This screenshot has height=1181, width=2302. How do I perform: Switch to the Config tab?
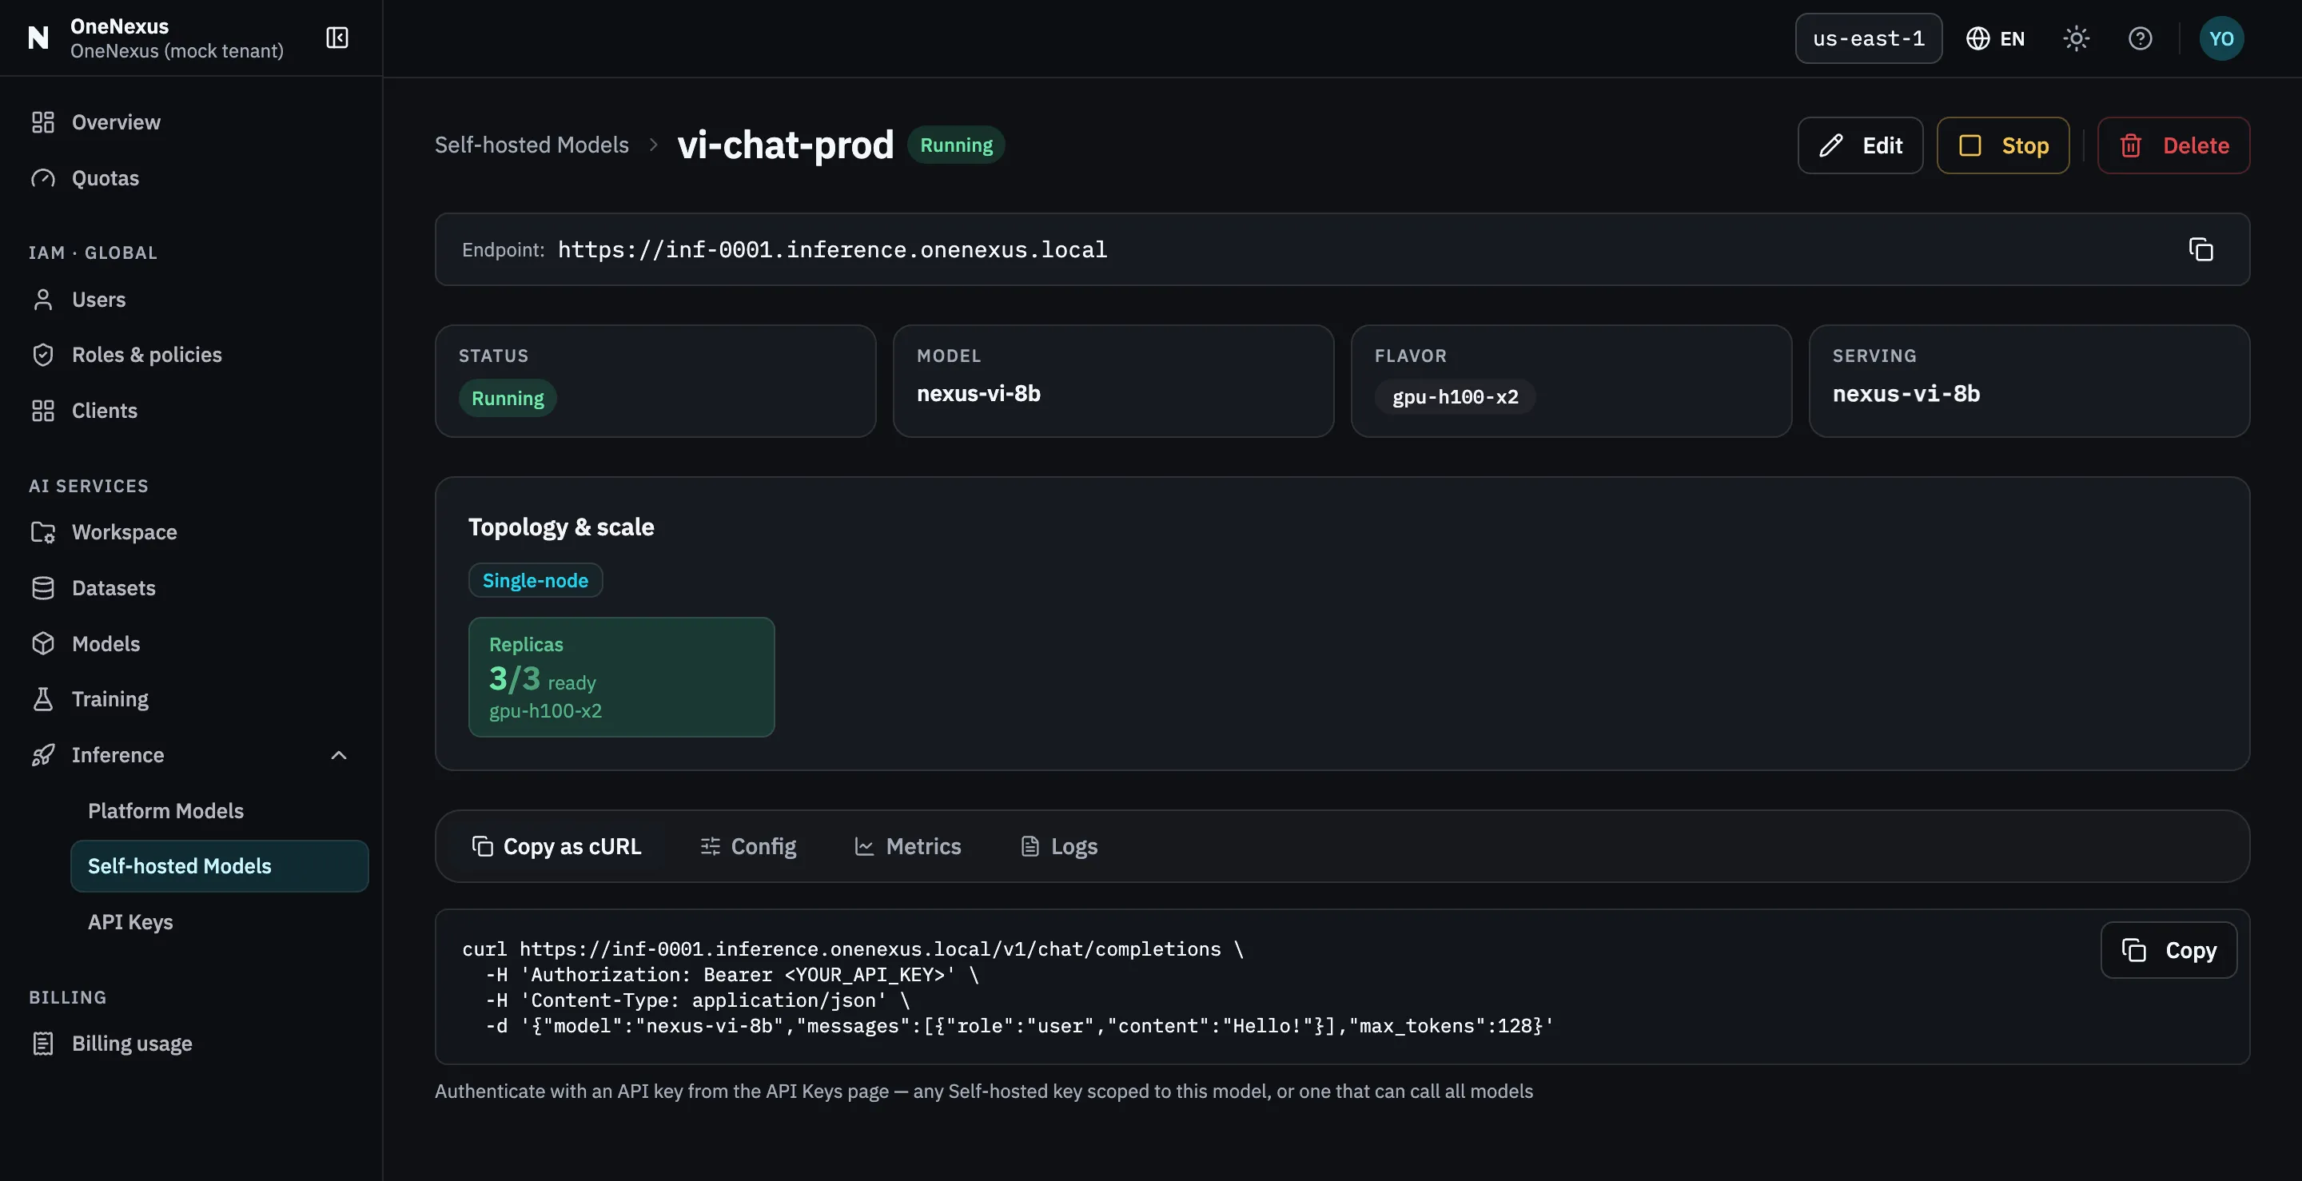point(748,846)
